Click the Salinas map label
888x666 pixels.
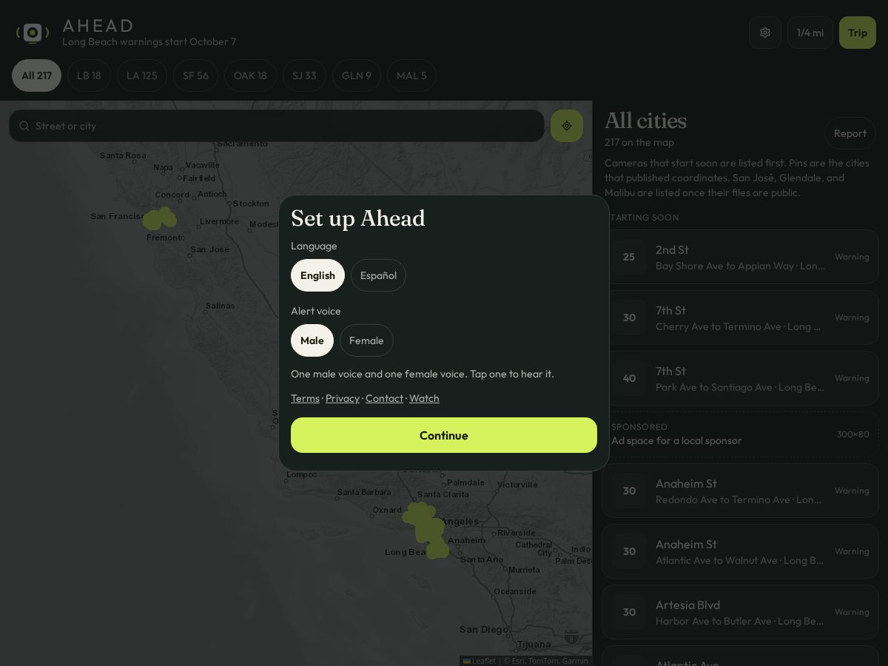point(220,306)
